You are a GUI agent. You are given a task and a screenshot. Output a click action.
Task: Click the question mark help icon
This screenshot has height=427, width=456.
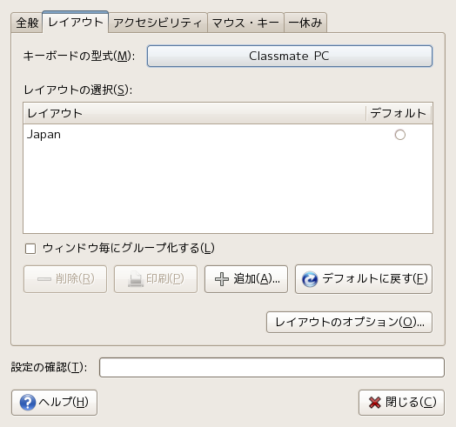(x=28, y=403)
